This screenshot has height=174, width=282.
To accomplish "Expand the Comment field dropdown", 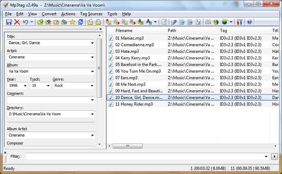I will pyautogui.click(x=92, y=100).
